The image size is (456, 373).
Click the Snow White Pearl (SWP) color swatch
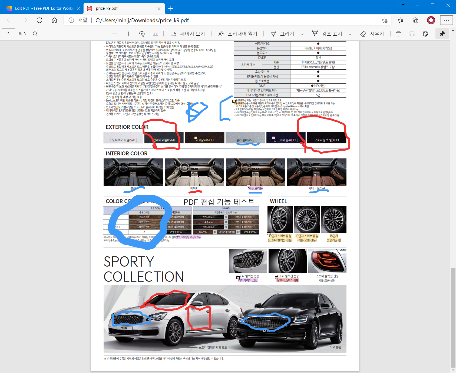123,137
